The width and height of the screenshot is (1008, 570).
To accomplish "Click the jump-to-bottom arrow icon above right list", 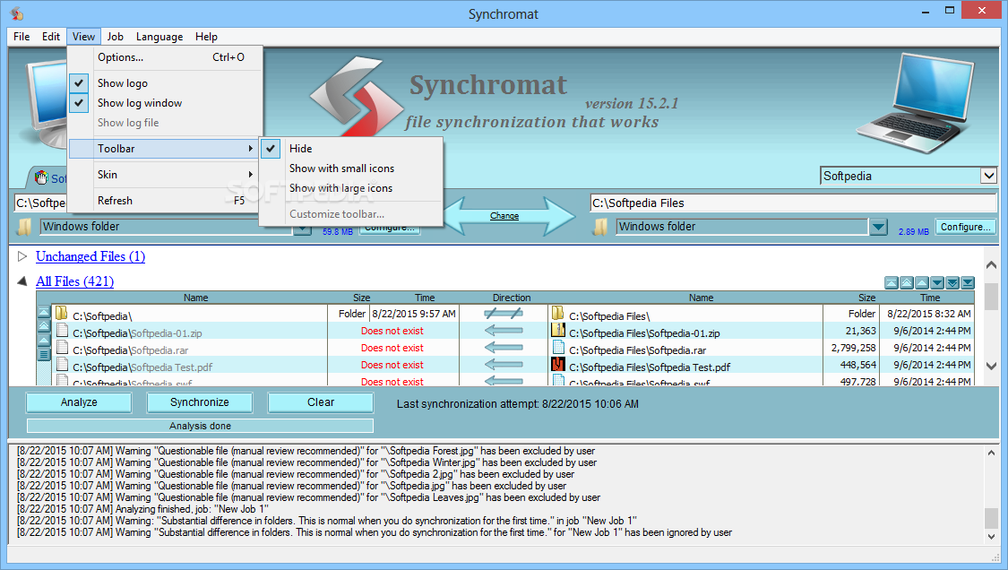I will click(x=968, y=282).
